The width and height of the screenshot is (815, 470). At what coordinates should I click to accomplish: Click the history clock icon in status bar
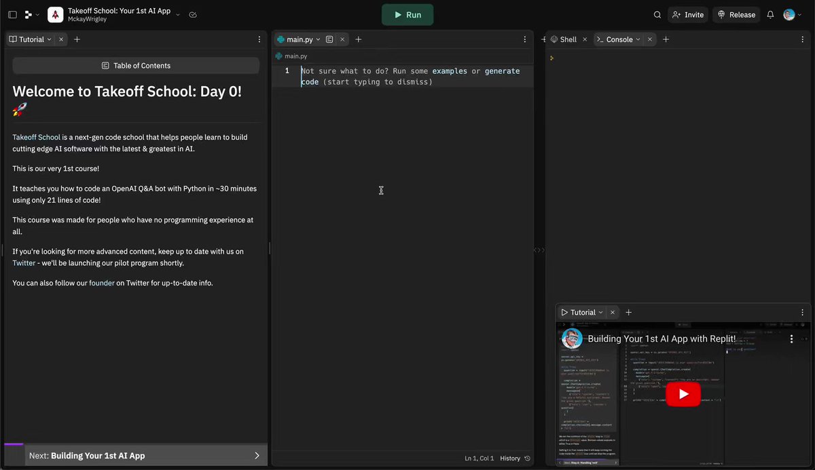coord(527,458)
